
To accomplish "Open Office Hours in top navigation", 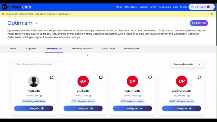I will 131,7.
